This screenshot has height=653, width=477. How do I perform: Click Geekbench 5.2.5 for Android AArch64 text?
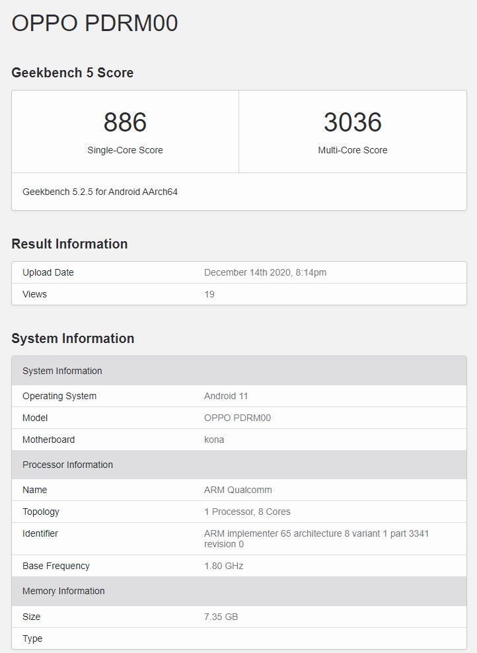point(100,192)
